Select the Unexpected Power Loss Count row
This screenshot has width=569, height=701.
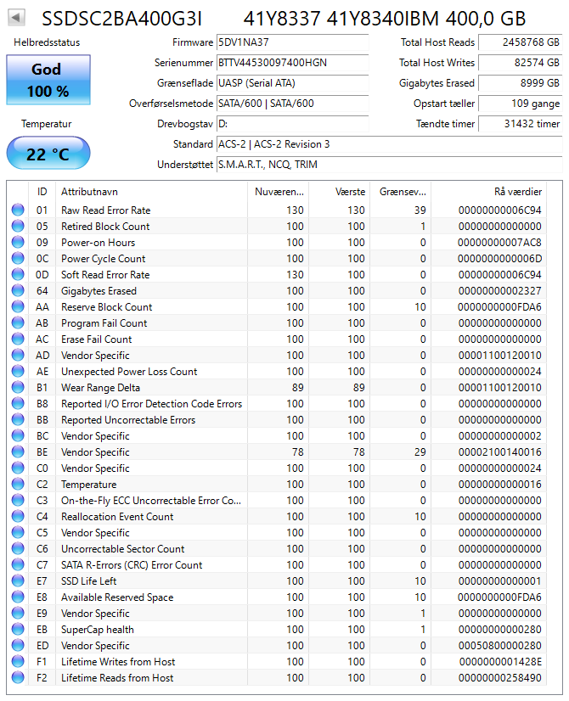click(x=279, y=371)
